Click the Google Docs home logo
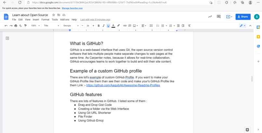 [6, 17]
